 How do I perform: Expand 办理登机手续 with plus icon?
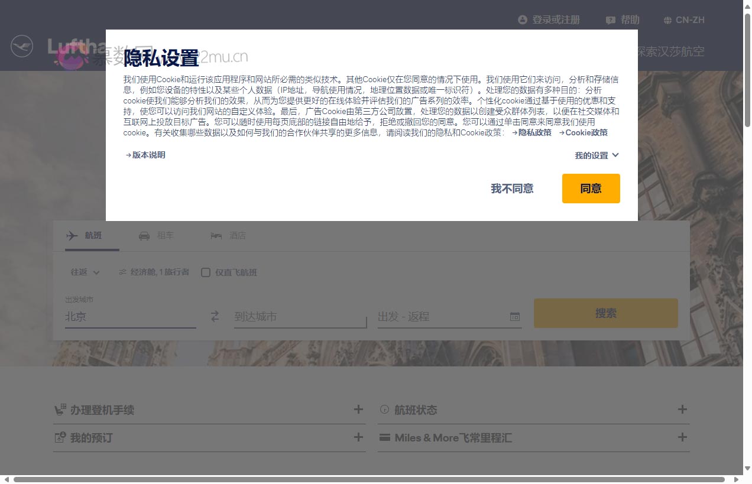(358, 410)
